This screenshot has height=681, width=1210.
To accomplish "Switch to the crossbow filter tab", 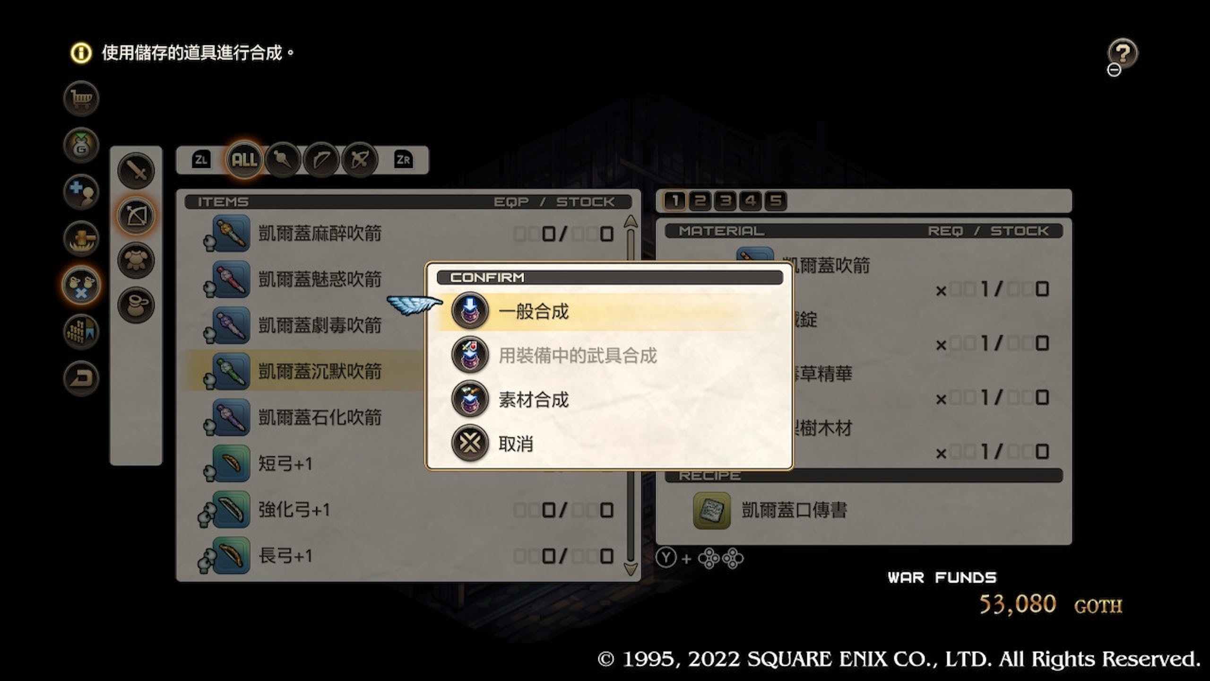I will click(x=360, y=160).
